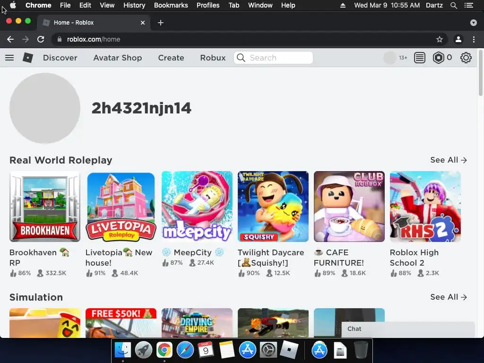Launch the Roblox app from the dock
Viewport: 484px width, 363px height.
click(x=289, y=350)
